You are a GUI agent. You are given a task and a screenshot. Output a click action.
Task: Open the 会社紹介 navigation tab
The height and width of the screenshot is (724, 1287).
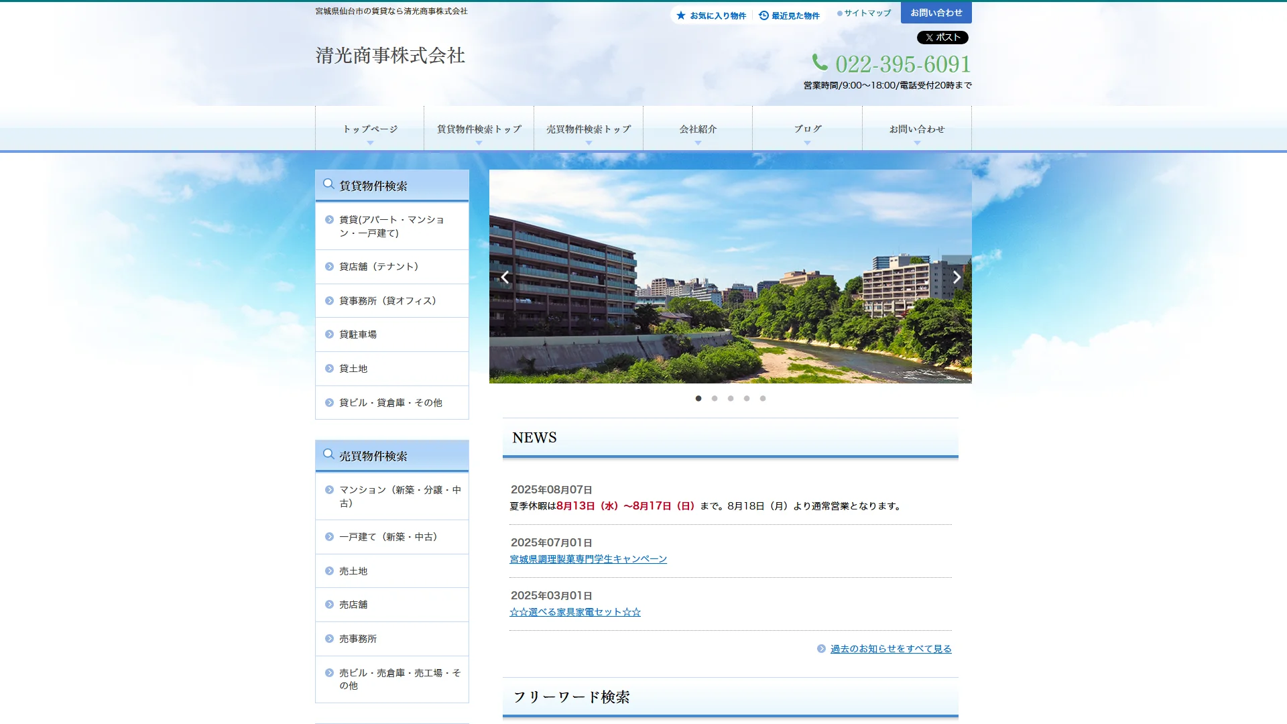coord(698,128)
